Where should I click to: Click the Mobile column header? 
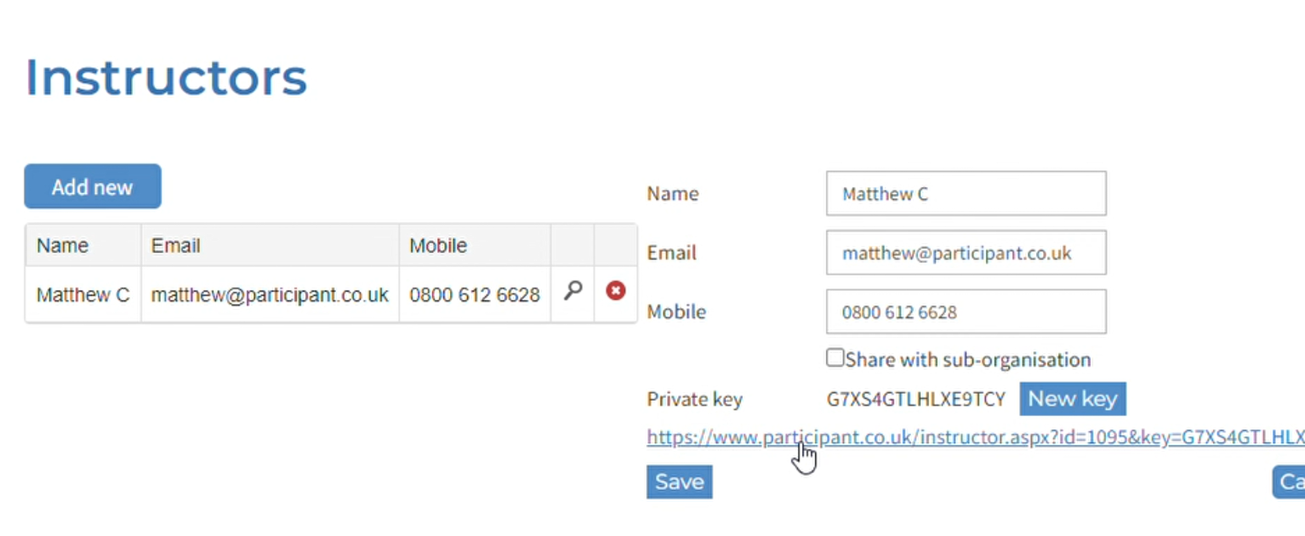tap(438, 246)
